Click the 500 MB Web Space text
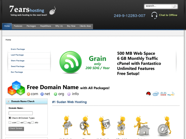The image size is (186, 139). tap(136, 53)
